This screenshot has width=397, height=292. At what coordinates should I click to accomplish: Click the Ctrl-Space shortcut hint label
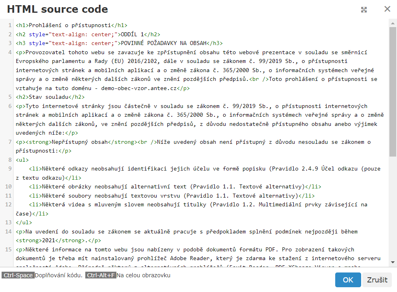pyautogui.click(x=18, y=275)
